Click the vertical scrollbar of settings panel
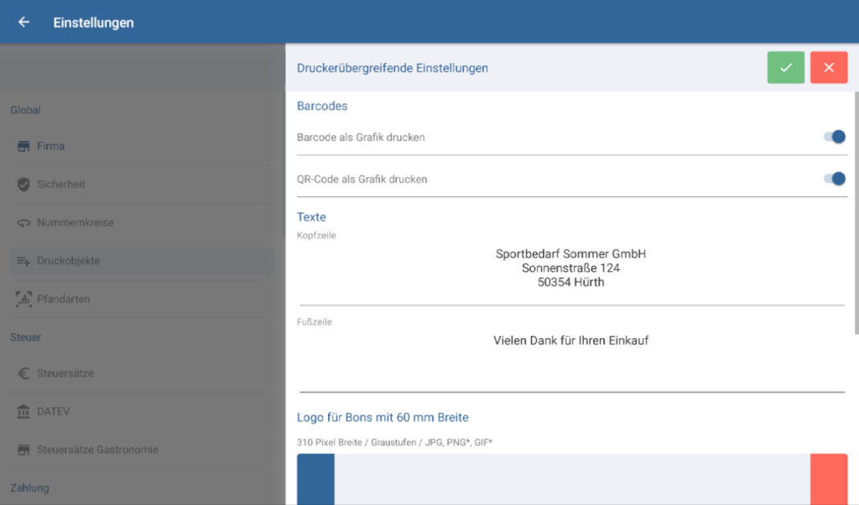Viewport: 859px width, 505px height. 855,210
